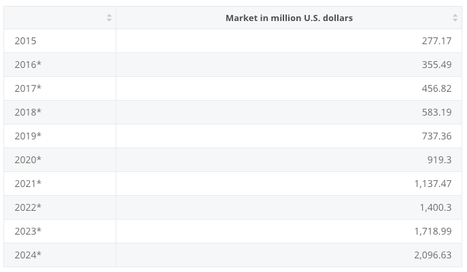467x272 pixels.
Task: Click the 1,718.99 value for 2023*
Action: tap(433, 231)
